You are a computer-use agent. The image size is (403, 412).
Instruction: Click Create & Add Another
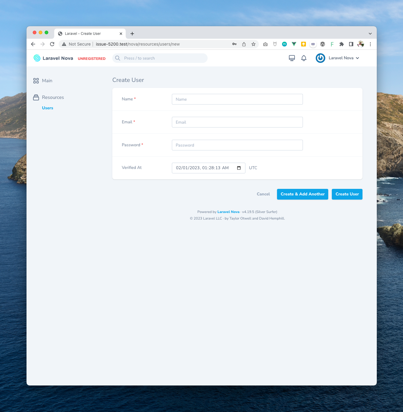tap(302, 194)
